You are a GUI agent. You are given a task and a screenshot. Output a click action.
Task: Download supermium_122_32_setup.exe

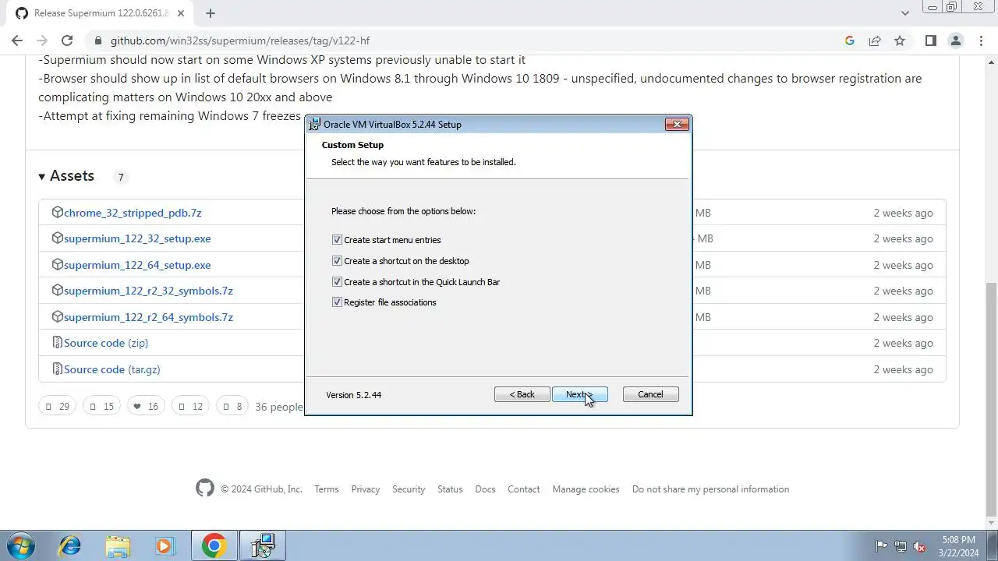coord(137,238)
